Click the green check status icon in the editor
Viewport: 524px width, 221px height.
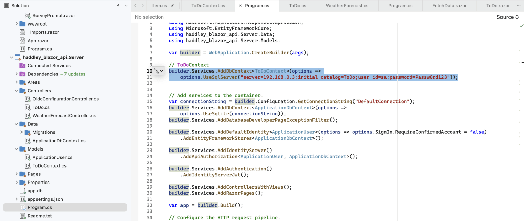pos(521,26)
